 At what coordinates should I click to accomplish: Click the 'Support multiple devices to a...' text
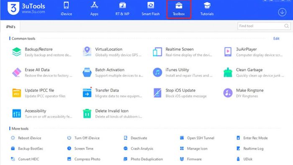coord(119,75)
